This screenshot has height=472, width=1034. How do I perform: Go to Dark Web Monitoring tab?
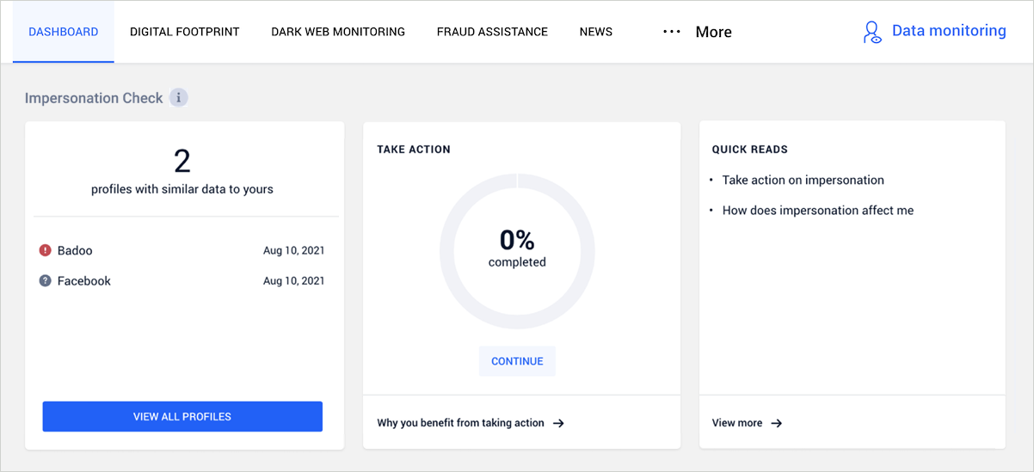tap(338, 32)
